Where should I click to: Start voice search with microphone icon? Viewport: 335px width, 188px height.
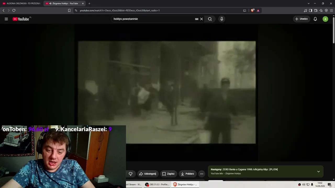(222, 19)
